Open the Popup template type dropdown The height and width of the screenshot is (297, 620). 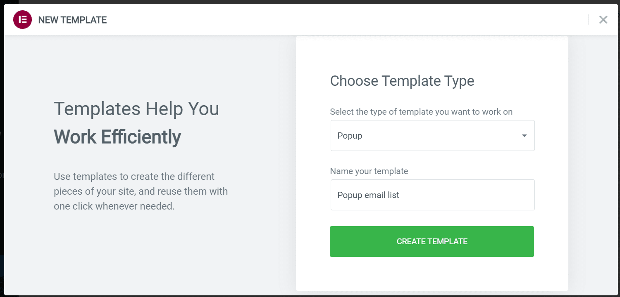[x=432, y=135]
